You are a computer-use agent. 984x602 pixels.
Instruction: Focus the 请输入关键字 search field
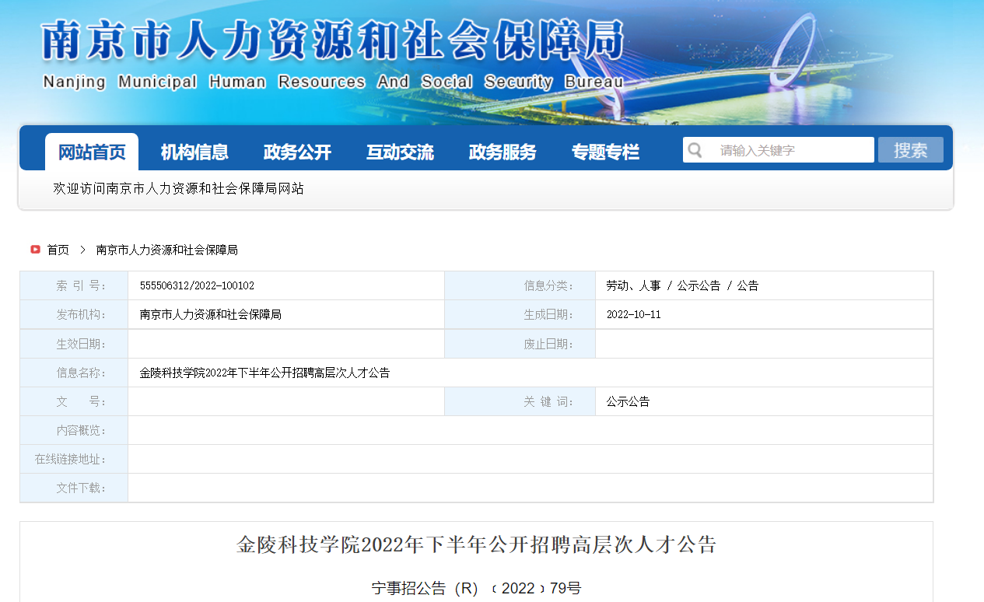(790, 150)
